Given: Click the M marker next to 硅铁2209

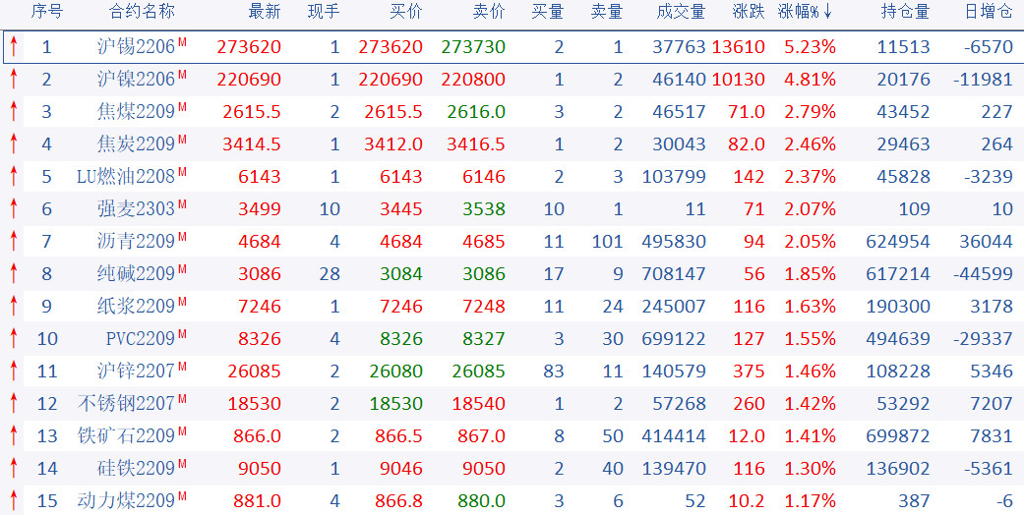Looking at the screenshot, I should click(x=182, y=464).
